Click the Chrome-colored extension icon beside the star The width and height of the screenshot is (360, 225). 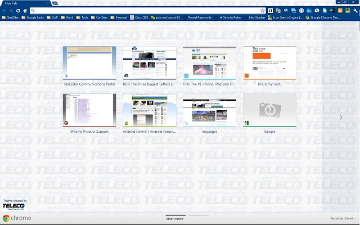pyautogui.click(x=278, y=11)
